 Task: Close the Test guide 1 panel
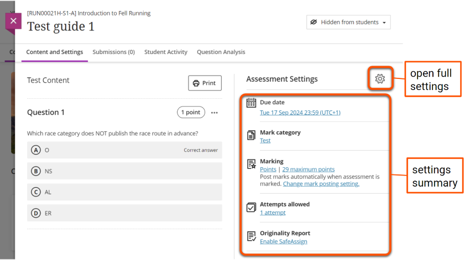(x=14, y=22)
